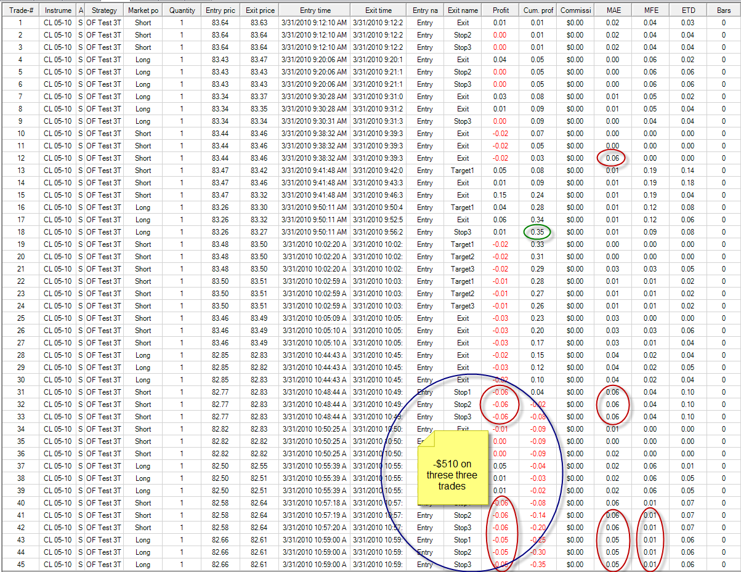Viewport: 741px width, 572px height.
Task: Select trade 41's cumulative profit -0.14
Action: pyautogui.click(x=538, y=515)
